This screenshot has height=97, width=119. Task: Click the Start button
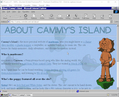[x=4, y=95]
